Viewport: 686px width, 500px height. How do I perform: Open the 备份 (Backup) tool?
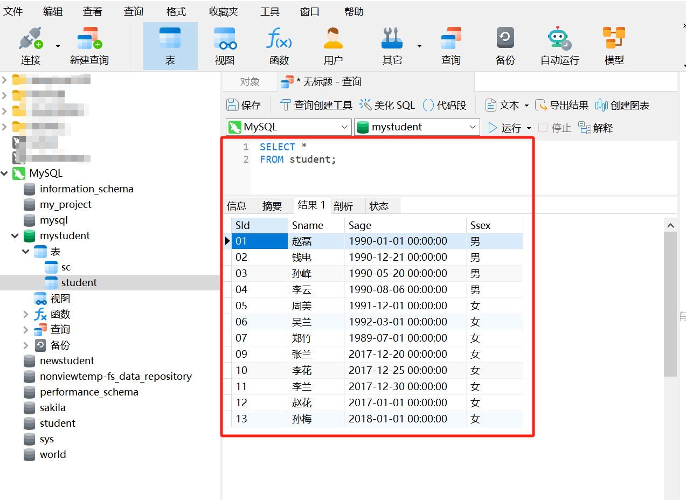click(504, 45)
